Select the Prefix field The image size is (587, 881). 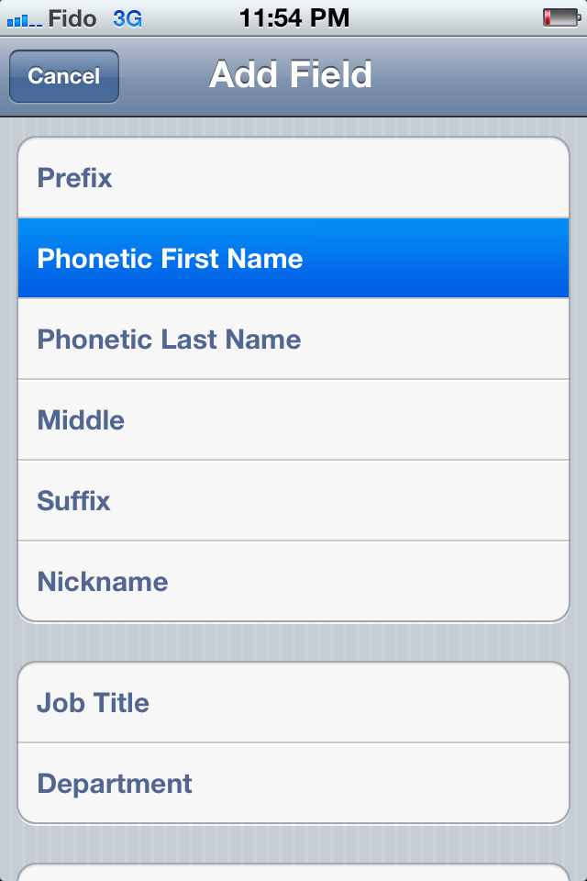293,178
